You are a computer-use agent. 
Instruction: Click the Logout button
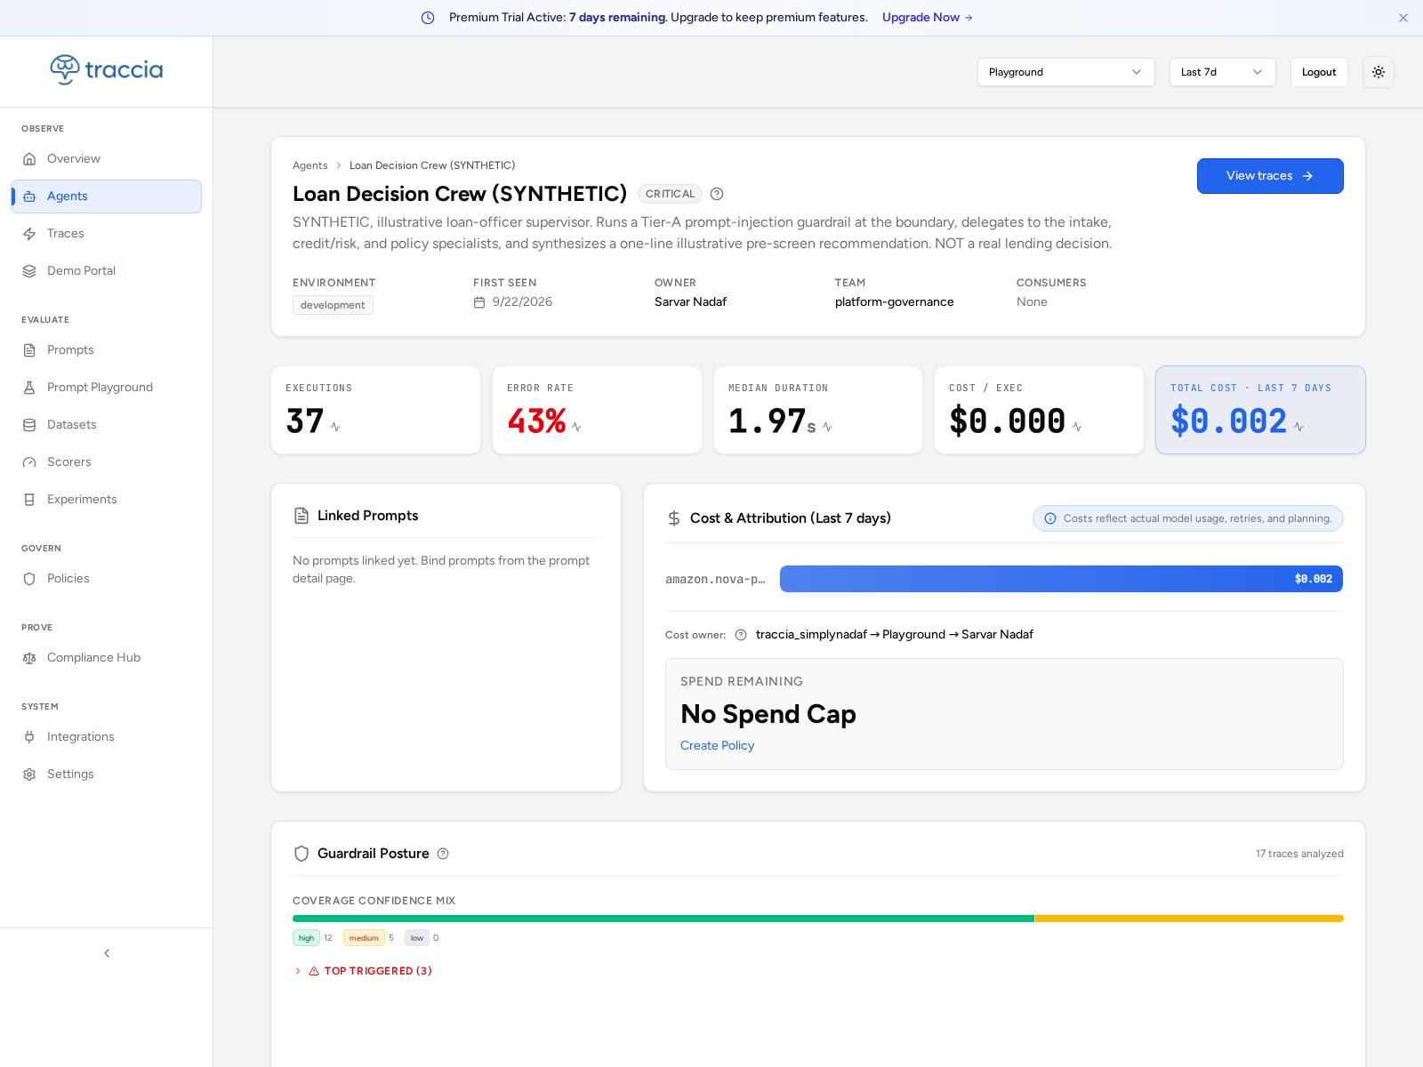tap(1318, 72)
